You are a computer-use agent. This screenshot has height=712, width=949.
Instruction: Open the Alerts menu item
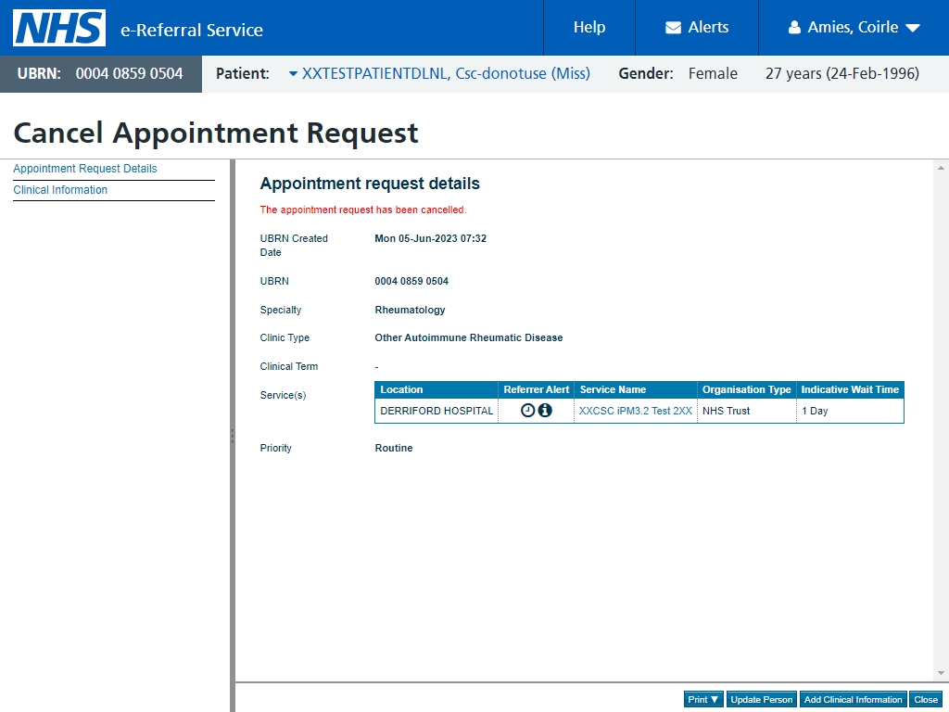click(697, 27)
